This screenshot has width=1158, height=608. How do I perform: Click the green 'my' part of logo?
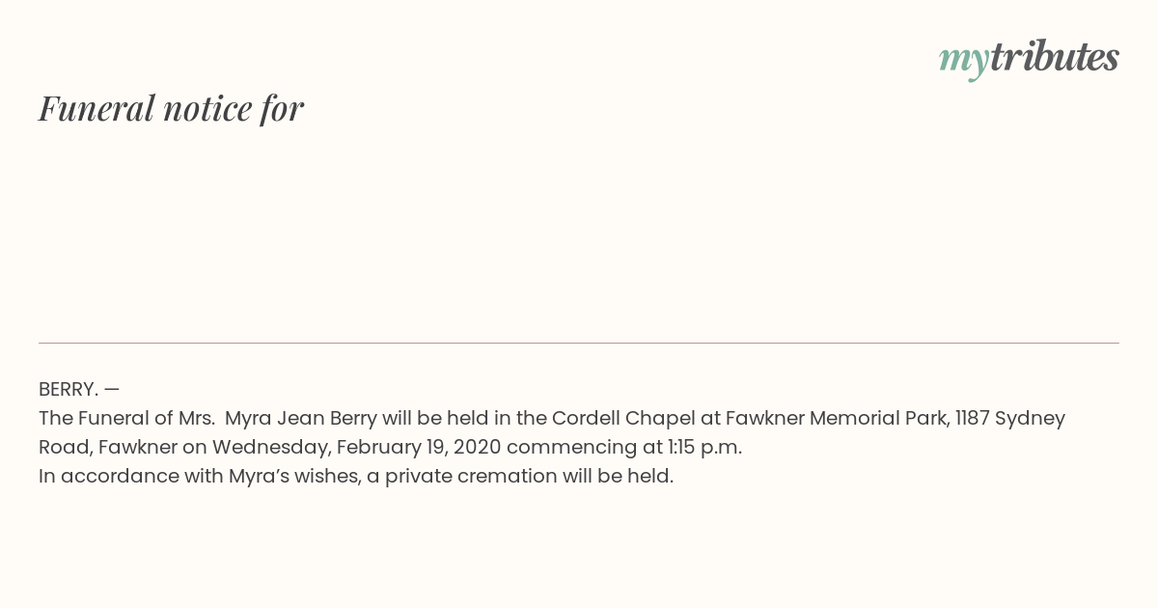coord(964,62)
